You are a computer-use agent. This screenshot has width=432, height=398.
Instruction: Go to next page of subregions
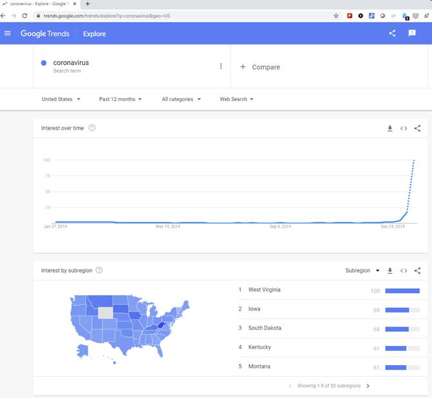pyautogui.click(x=368, y=386)
